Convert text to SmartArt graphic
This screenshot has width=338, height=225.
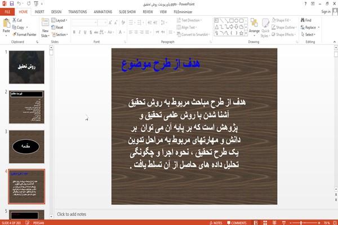pyautogui.click(x=193, y=34)
